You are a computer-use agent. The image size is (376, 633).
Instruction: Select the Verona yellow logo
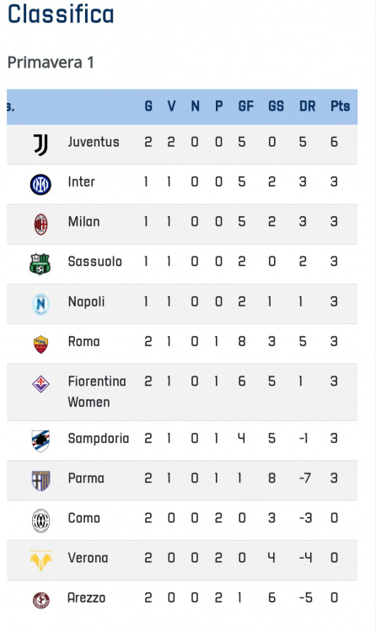40,560
